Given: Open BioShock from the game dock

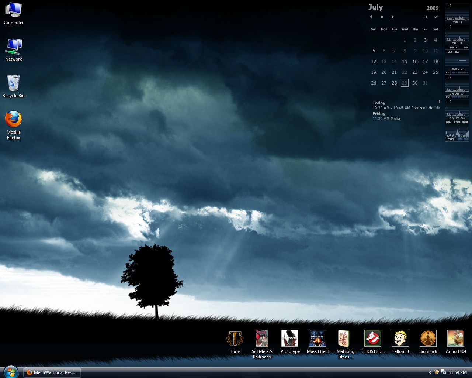Looking at the screenshot, I should coord(428,339).
